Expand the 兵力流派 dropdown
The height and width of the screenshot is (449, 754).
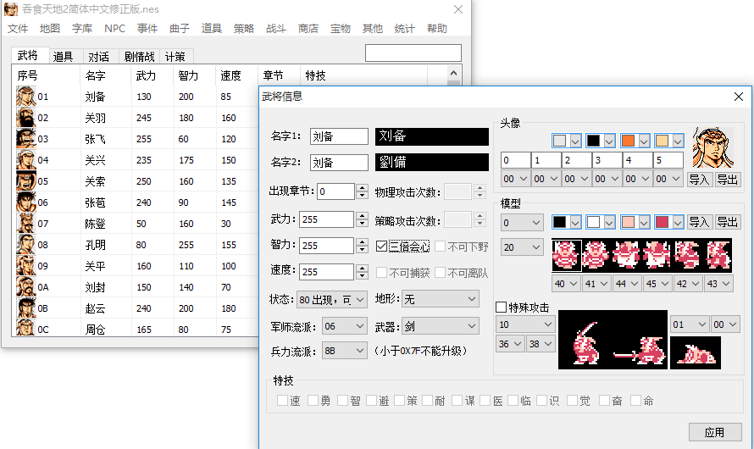click(344, 351)
